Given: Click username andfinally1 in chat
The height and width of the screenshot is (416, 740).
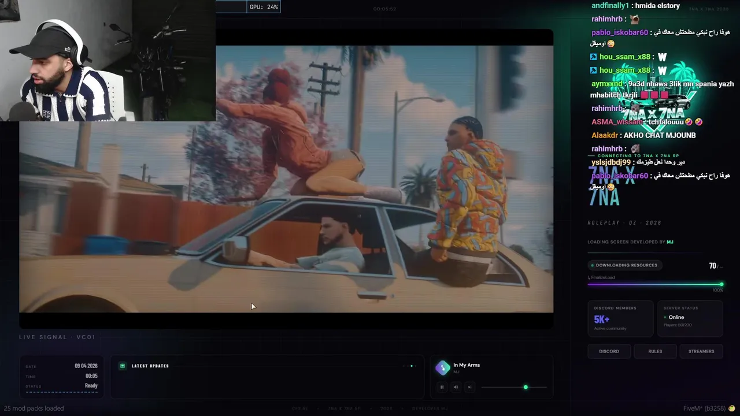Looking at the screenshot, I should [x=610, y=6].
